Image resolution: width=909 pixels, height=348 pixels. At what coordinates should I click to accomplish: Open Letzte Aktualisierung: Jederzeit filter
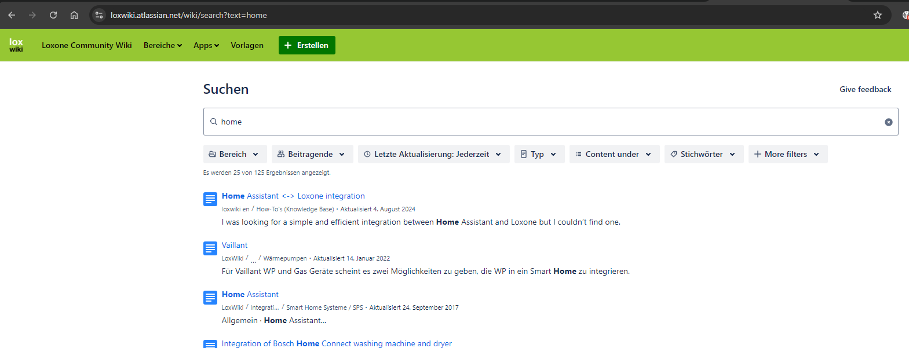click(434, 154)
